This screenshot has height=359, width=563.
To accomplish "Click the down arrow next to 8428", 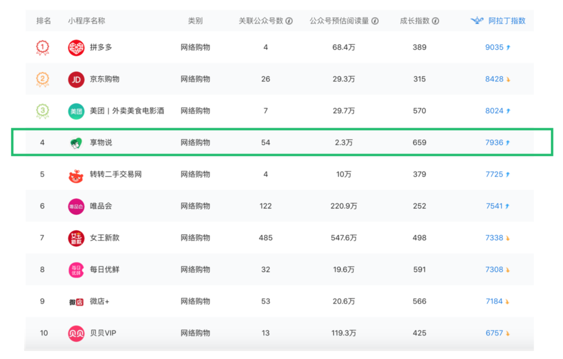I will (509, 79).
